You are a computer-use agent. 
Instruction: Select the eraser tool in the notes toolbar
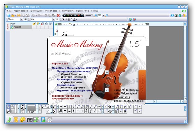(x=13, y=107)
